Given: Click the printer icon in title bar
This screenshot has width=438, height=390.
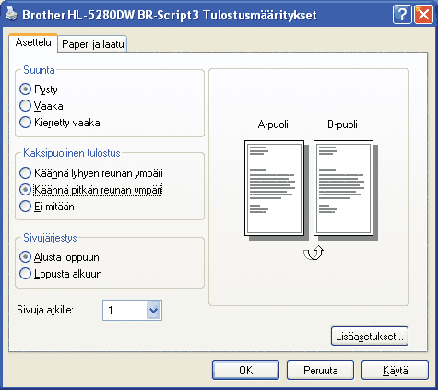Looking at the screenshot, I should click(12, 14).
